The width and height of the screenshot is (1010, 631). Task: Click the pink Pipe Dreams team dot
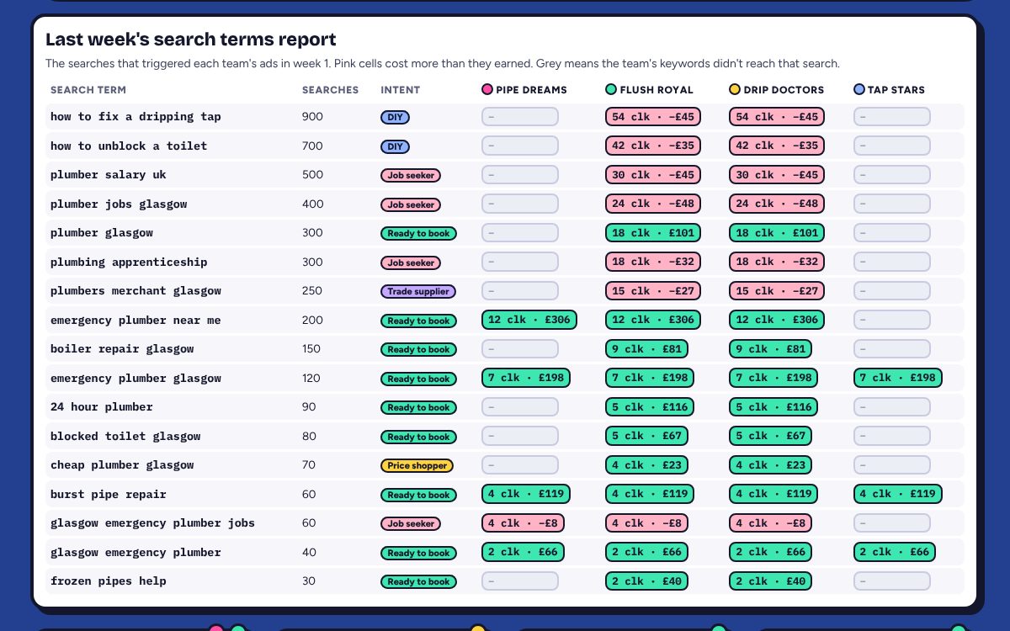tap(486, 90)
